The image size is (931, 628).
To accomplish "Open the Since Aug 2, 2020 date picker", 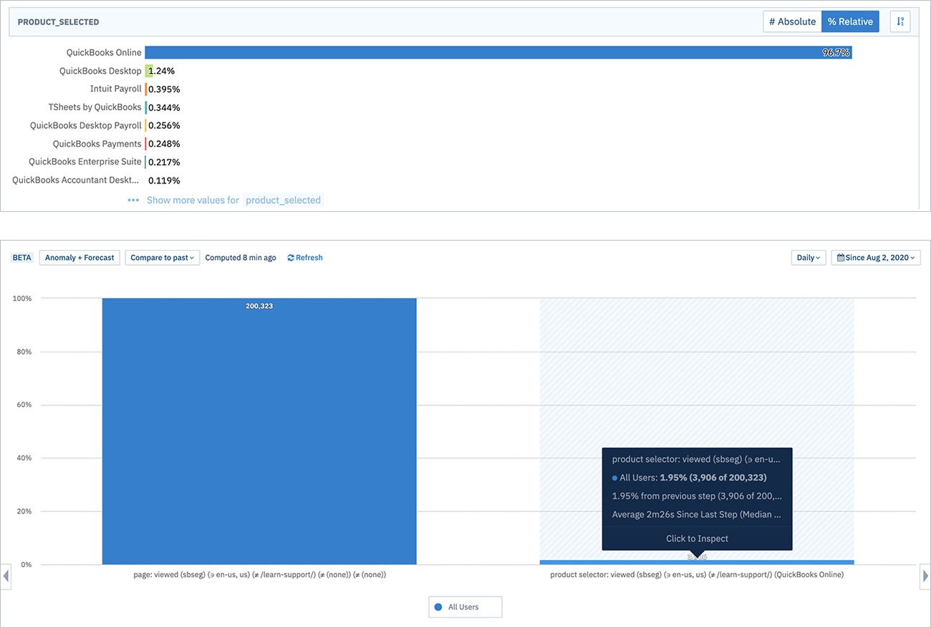I will (876, 258).
